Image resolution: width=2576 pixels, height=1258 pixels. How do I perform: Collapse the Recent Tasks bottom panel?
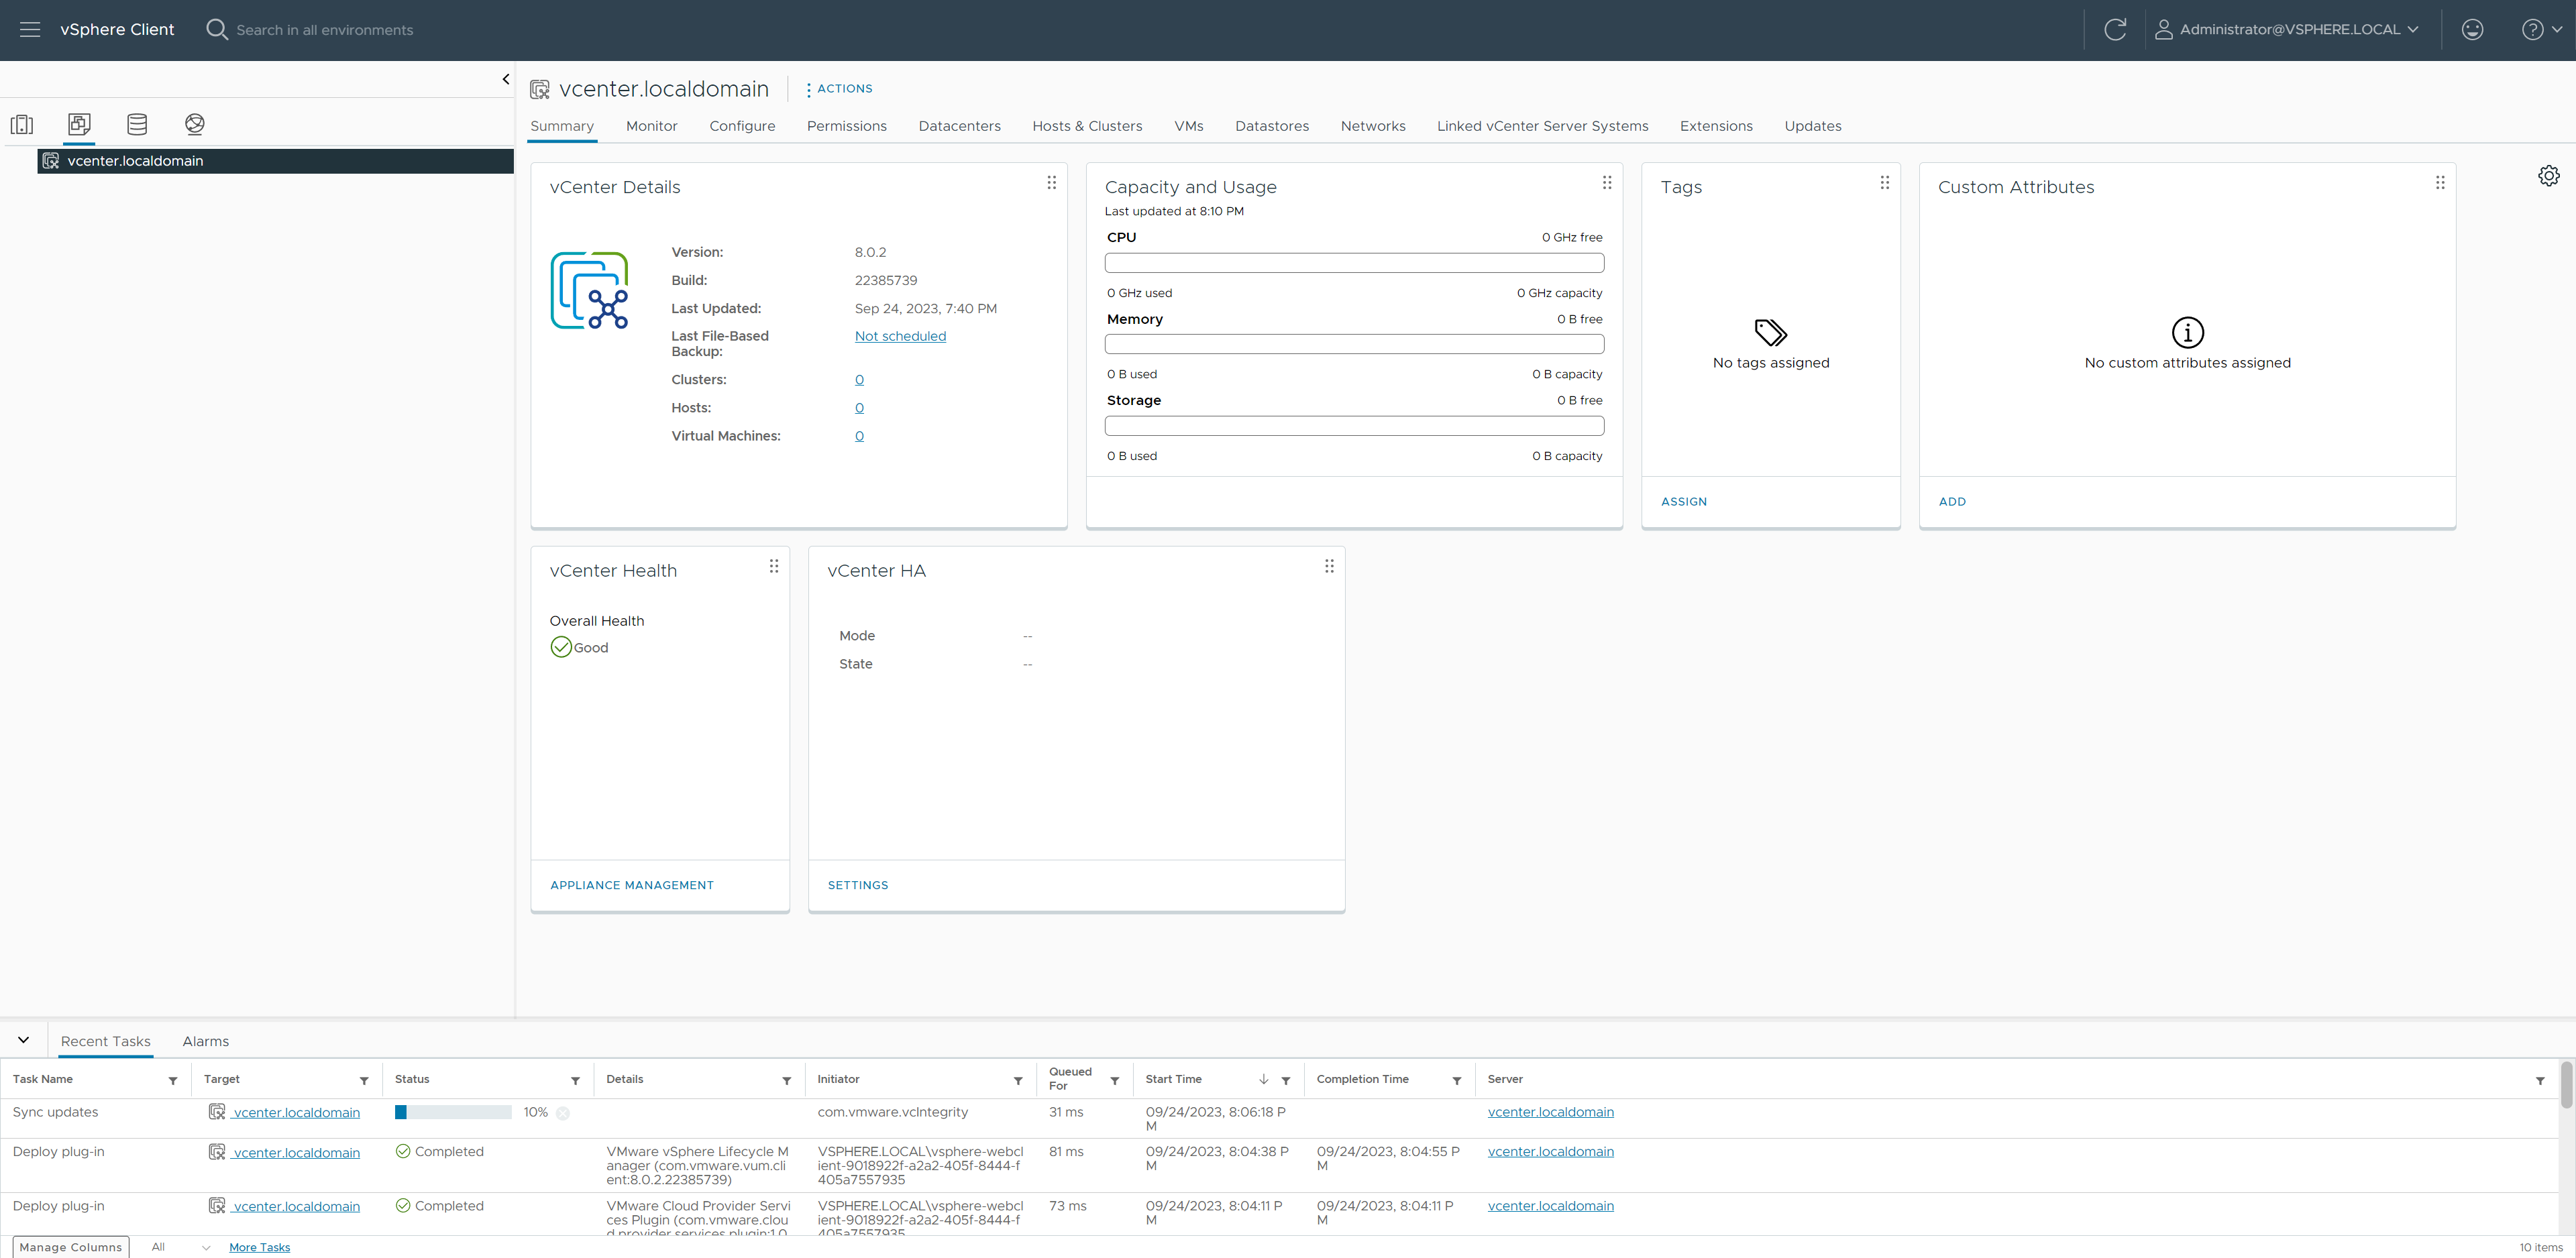click(24, 1040)
